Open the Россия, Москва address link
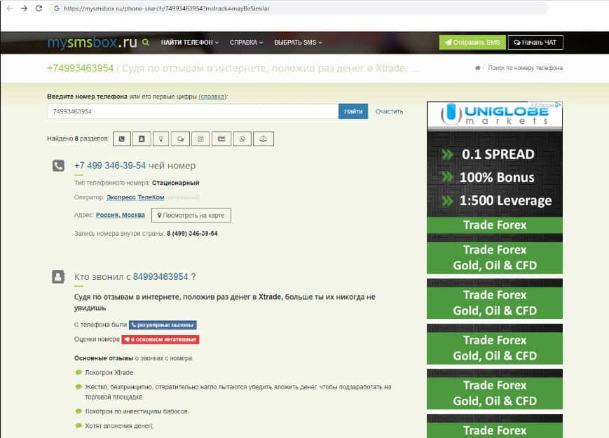609x438 pixels. coord(121,215)
